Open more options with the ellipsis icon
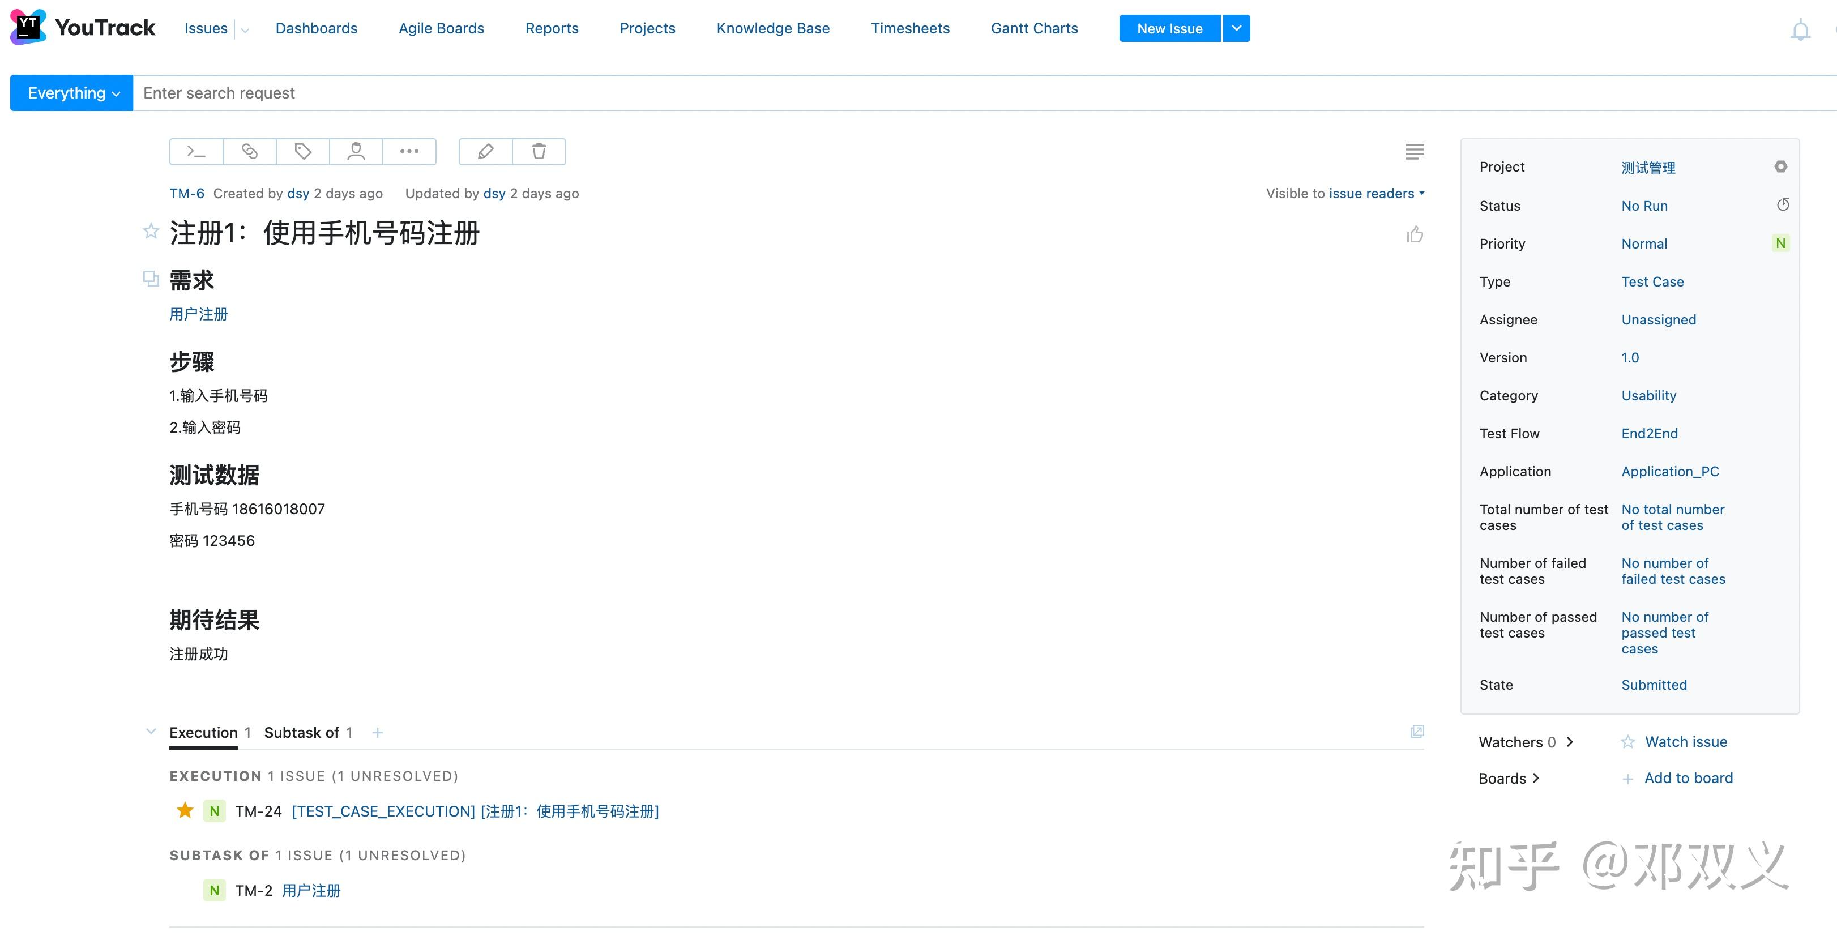Viewport: 1837px width, 940px height. (409, 151)
